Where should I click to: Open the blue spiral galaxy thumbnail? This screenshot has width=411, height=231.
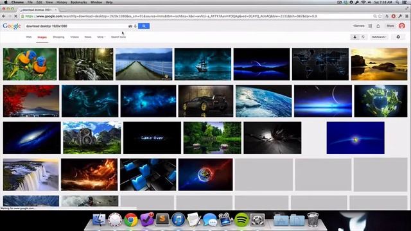coord(31,138)
